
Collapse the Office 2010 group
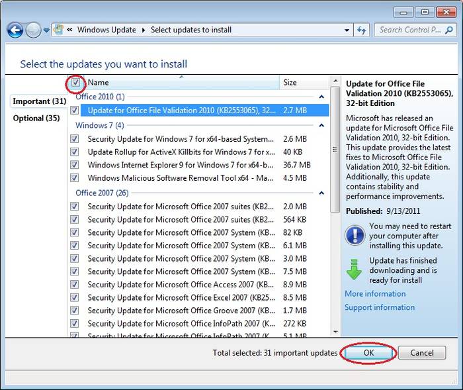tap(321, 97)
